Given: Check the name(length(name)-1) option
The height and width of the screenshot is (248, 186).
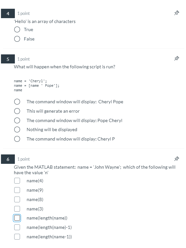Looking at the screenshot, I should click(17, 227).
